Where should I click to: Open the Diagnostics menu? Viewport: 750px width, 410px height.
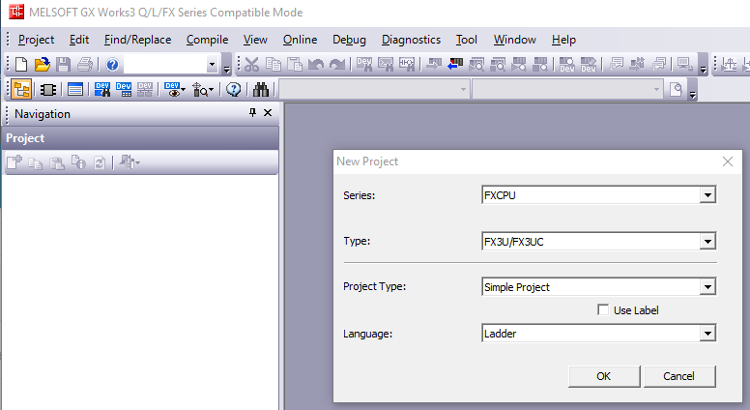411,40
